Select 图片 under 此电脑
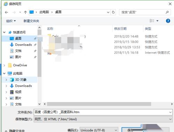The height and width of the screenshot is (132, 174). coord(18,98)
